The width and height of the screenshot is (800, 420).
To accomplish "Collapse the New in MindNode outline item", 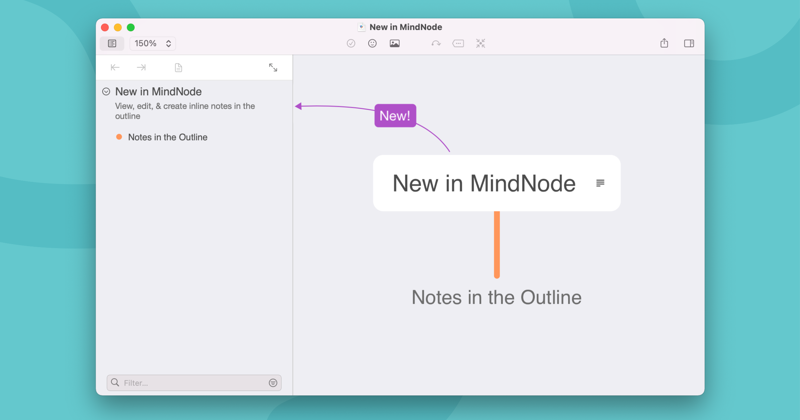I will coord(106,92).
